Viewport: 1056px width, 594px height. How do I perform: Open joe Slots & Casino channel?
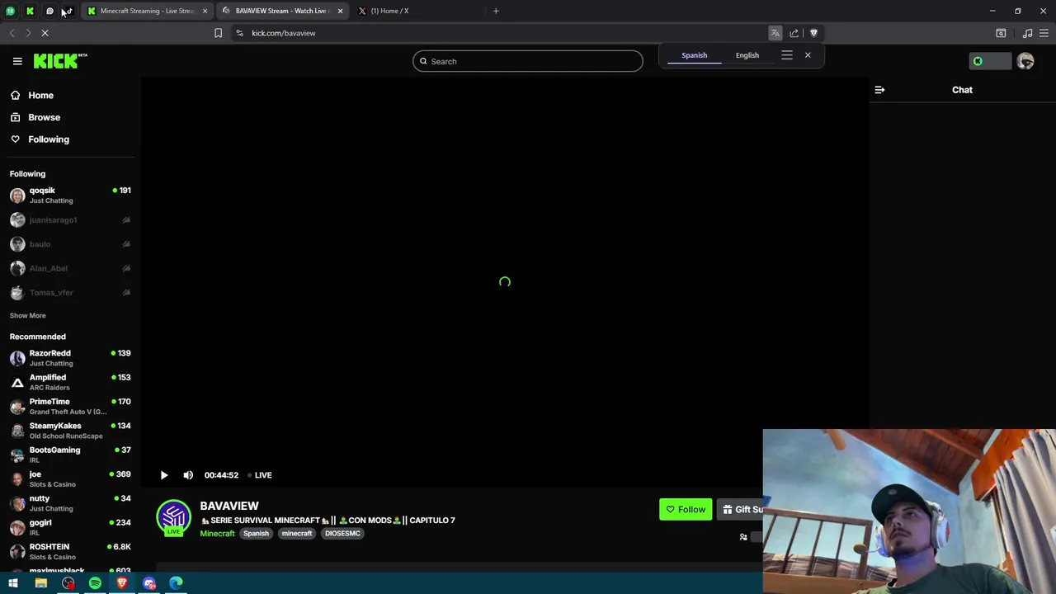coord(70,479)
